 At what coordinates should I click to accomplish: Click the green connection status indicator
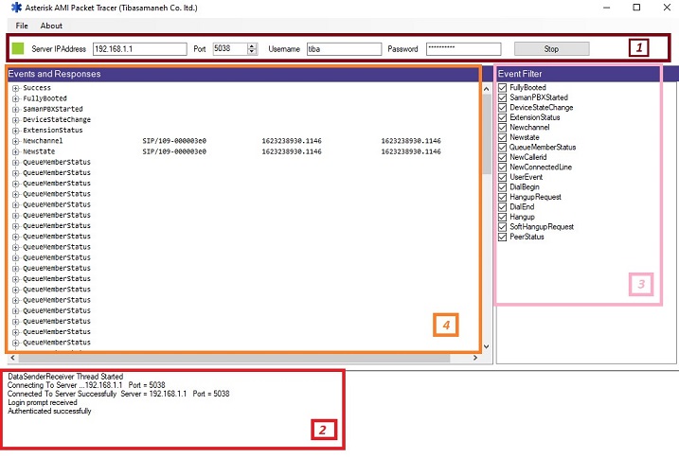pyautogui.click(x=19, y=48)
